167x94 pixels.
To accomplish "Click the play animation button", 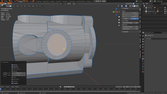I will (x=70, y=87).
